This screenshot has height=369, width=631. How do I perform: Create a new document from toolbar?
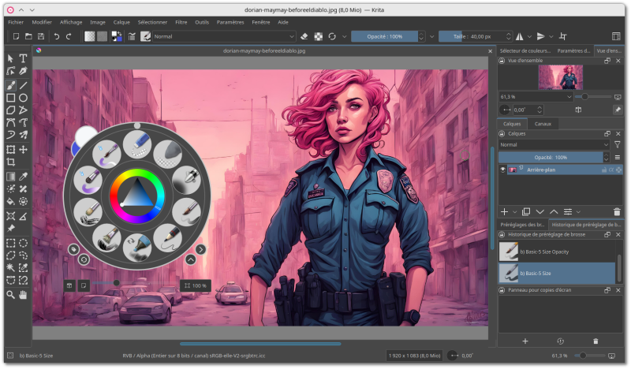[16, 36]
